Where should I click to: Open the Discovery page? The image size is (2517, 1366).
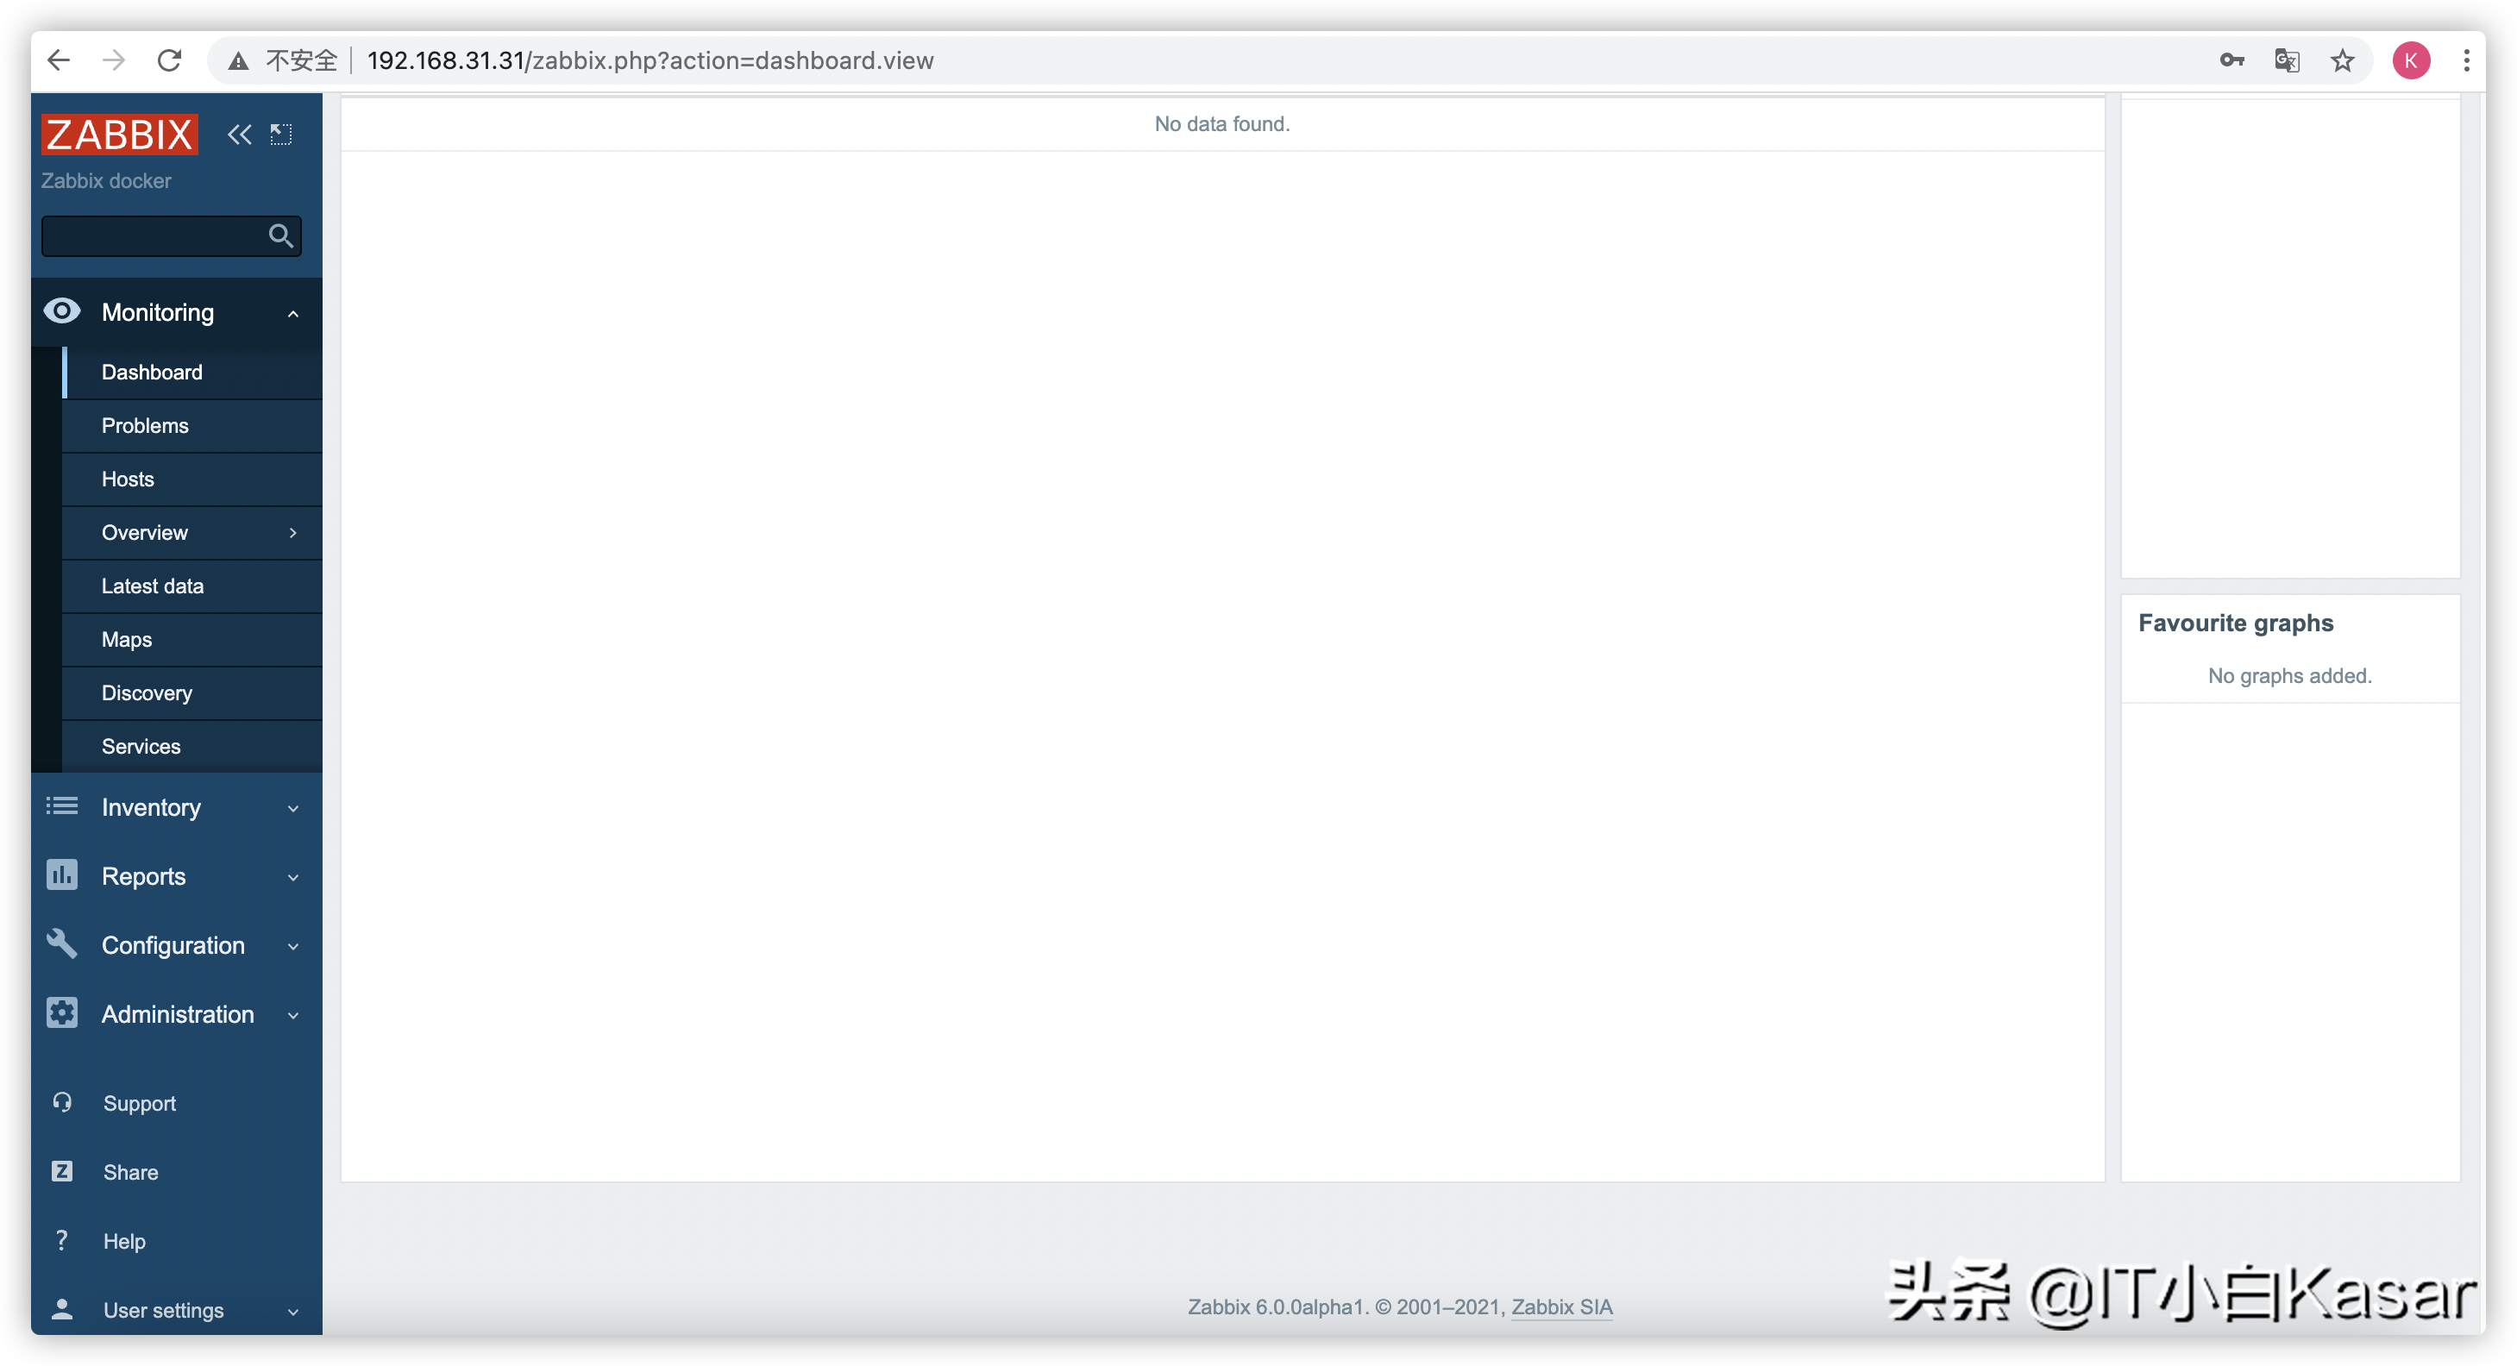point(147,692)
